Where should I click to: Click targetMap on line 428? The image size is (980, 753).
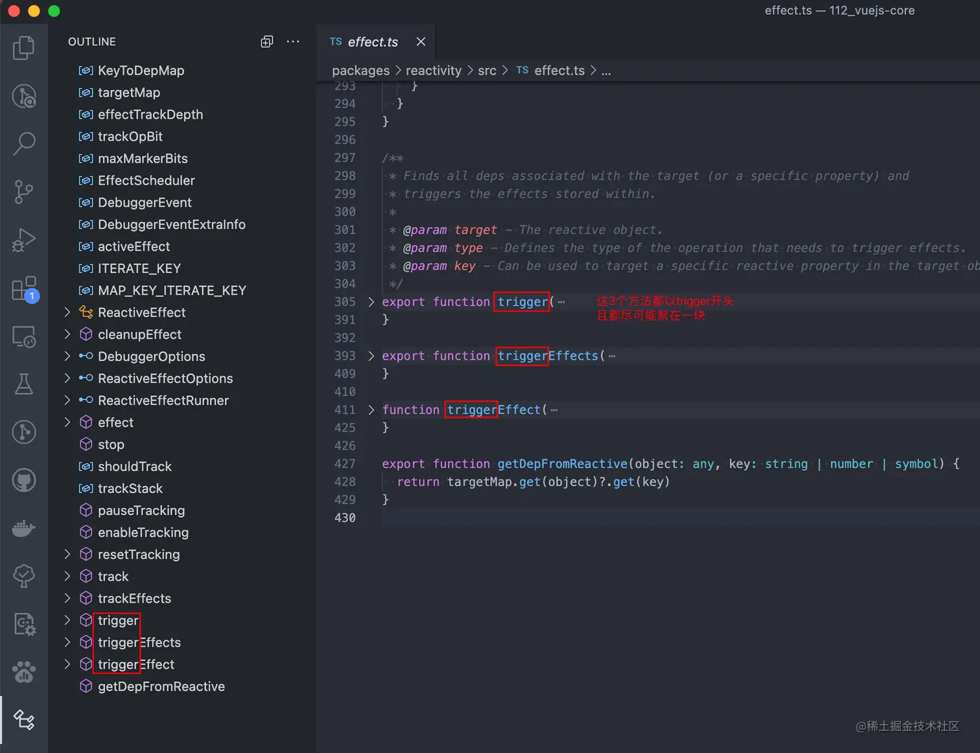(480, 482)
